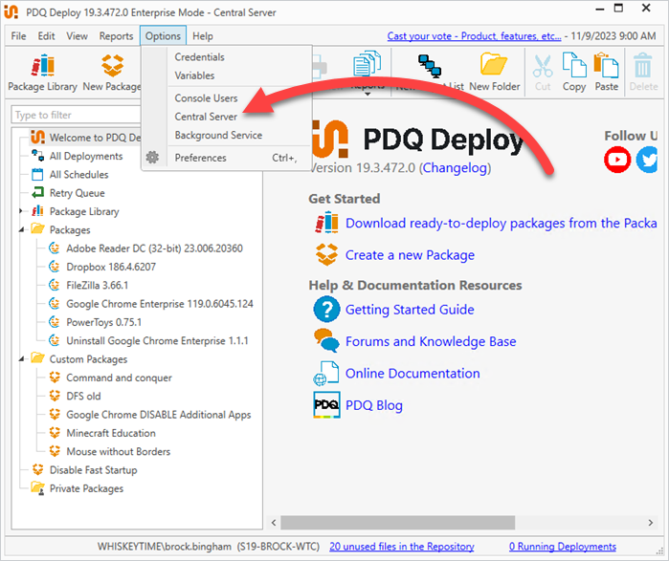Click the Paste clipboard icon
The width and height of the screenshot is (669, 561).
(x=606, y=65)
